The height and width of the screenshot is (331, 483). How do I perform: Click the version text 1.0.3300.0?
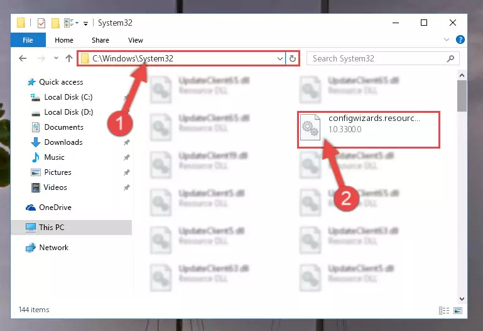point(345,129)
